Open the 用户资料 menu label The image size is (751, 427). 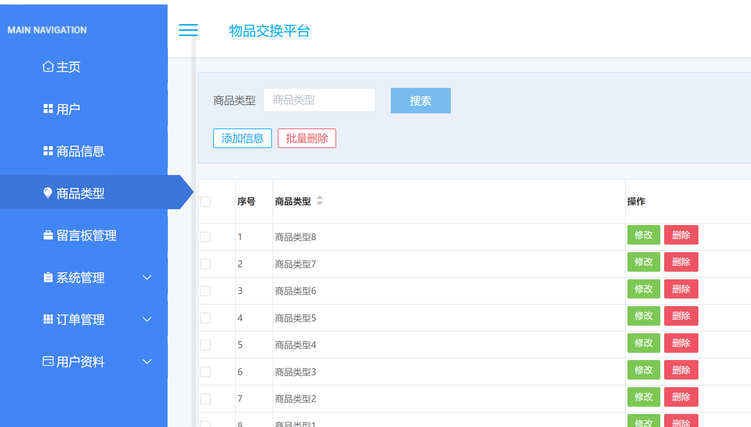80,362
